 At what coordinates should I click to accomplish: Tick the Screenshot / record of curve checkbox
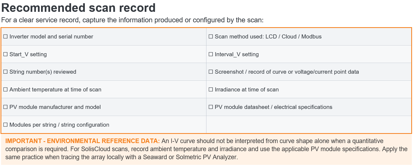click(211, 72)
